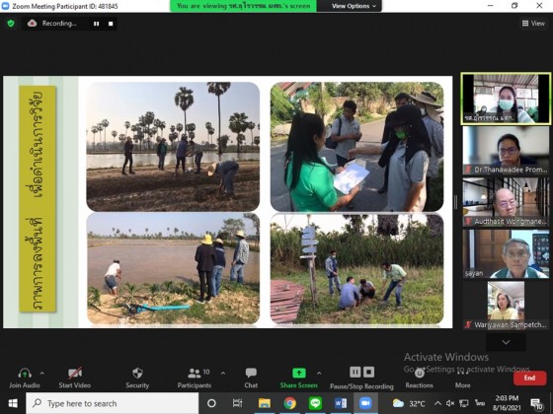This screenshot has width=553, height=414.
Task: Click the network icon in system tray
Action: (464, 403)
